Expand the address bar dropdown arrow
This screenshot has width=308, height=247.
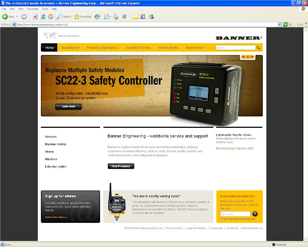pos(280,25)
